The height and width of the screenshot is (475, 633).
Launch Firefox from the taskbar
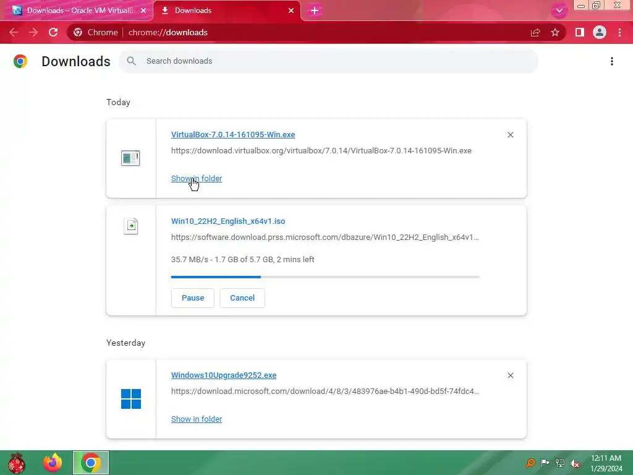(53, 463)
